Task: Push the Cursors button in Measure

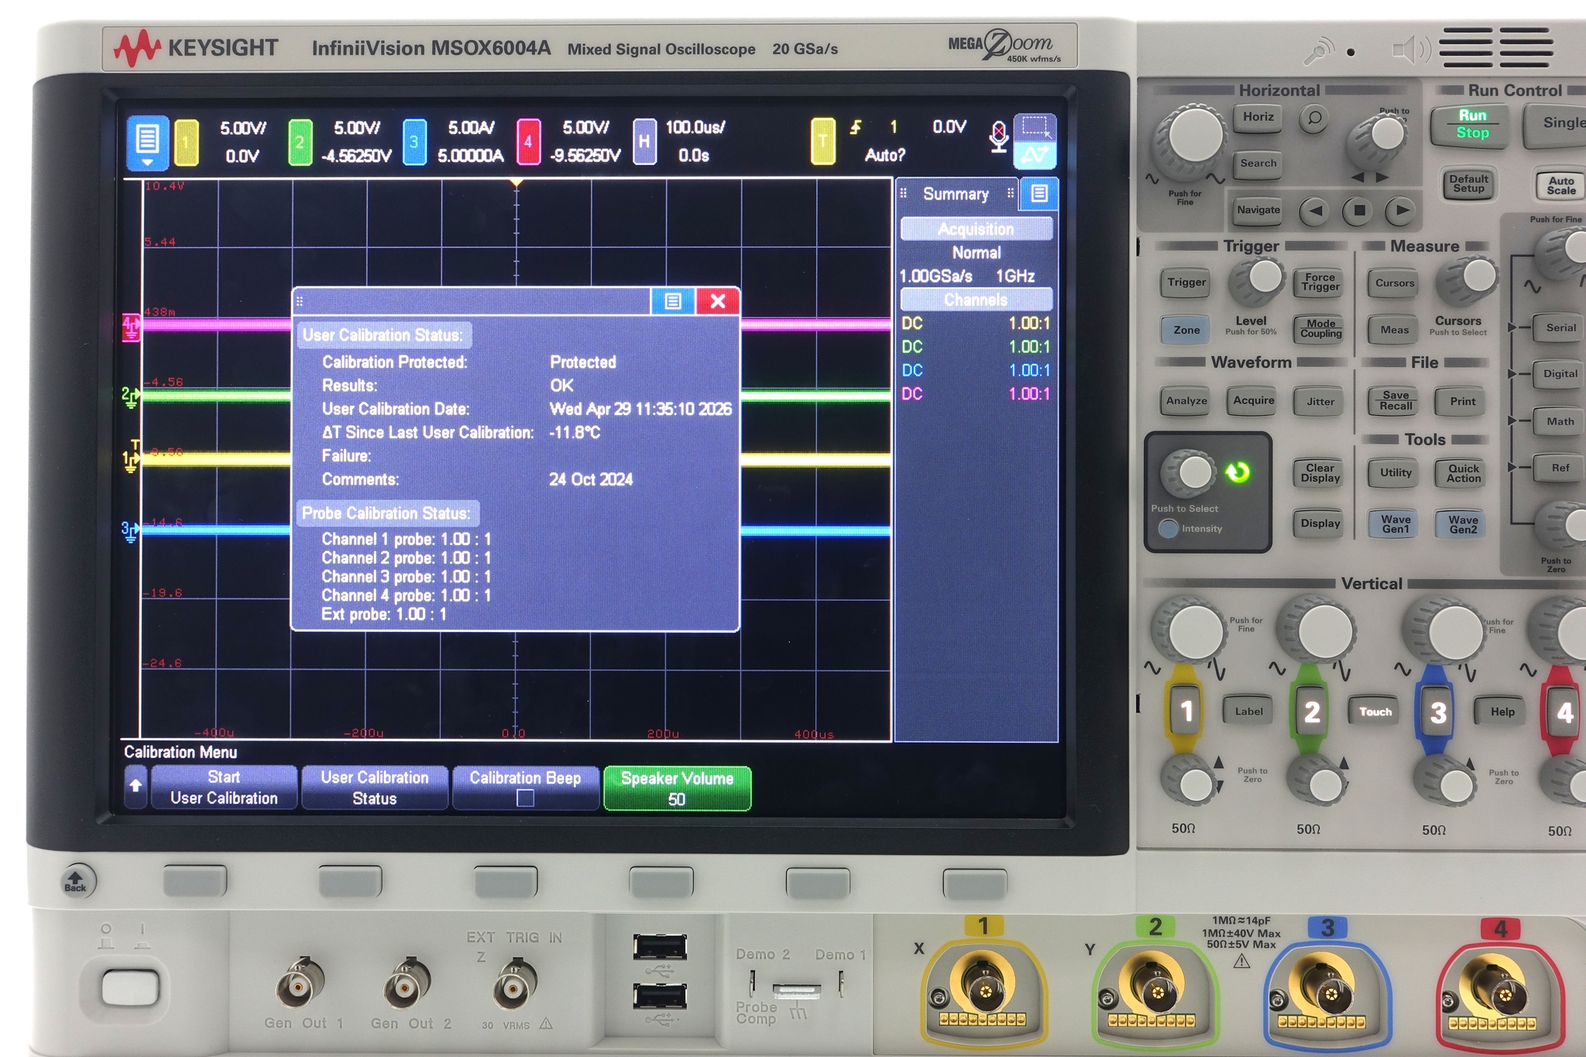Action: [1395, 283]
